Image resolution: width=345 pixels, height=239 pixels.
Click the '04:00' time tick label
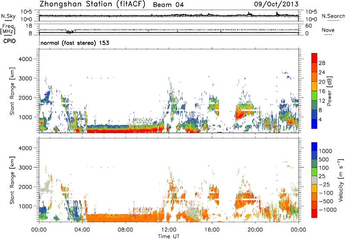pyautogui.click(x=82, y=230)
